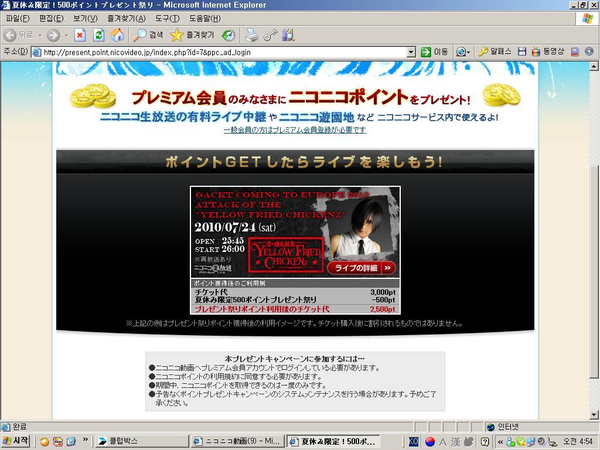Click the Back button history dropdown arrow

(40, 35)
